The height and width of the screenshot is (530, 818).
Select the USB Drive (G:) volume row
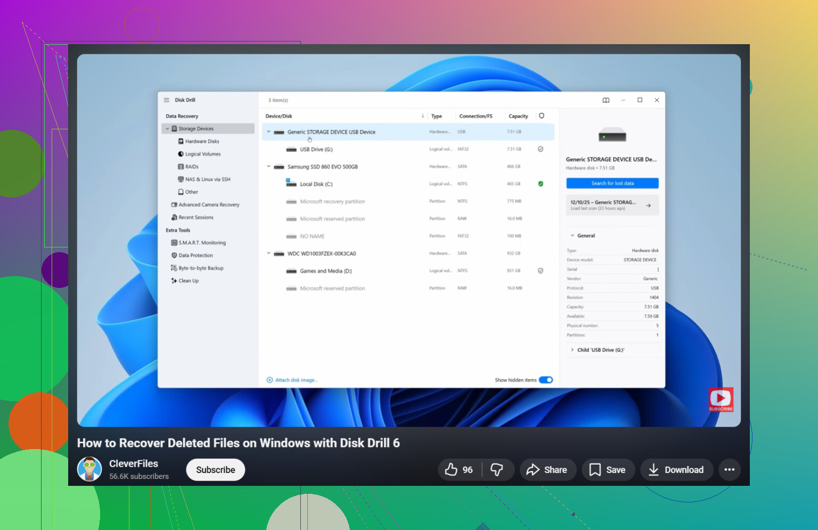[408, 150]
